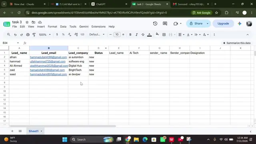Expand the Share button dropdown arrow
The image size is (256, 144).
(x=208, y=24)
